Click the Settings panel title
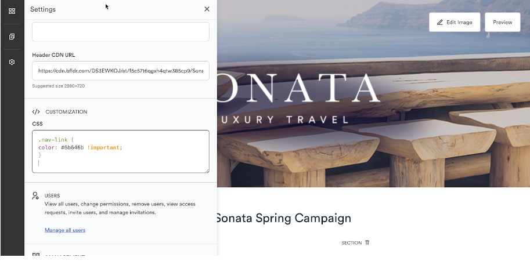530x261 pixels. pos(43,9)
